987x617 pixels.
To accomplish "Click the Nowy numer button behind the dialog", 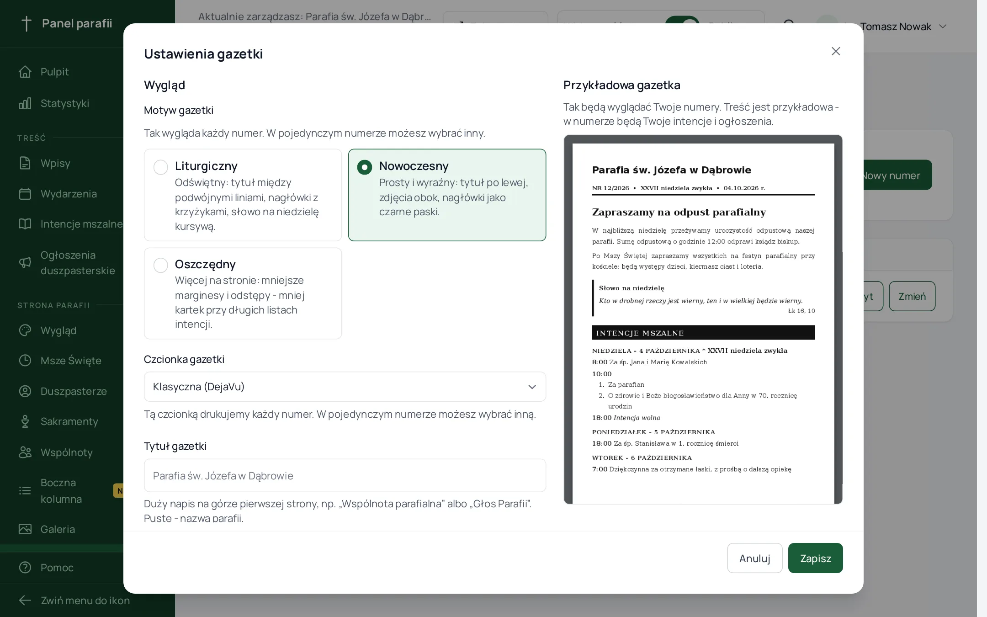I will click(x=897, y=175).
